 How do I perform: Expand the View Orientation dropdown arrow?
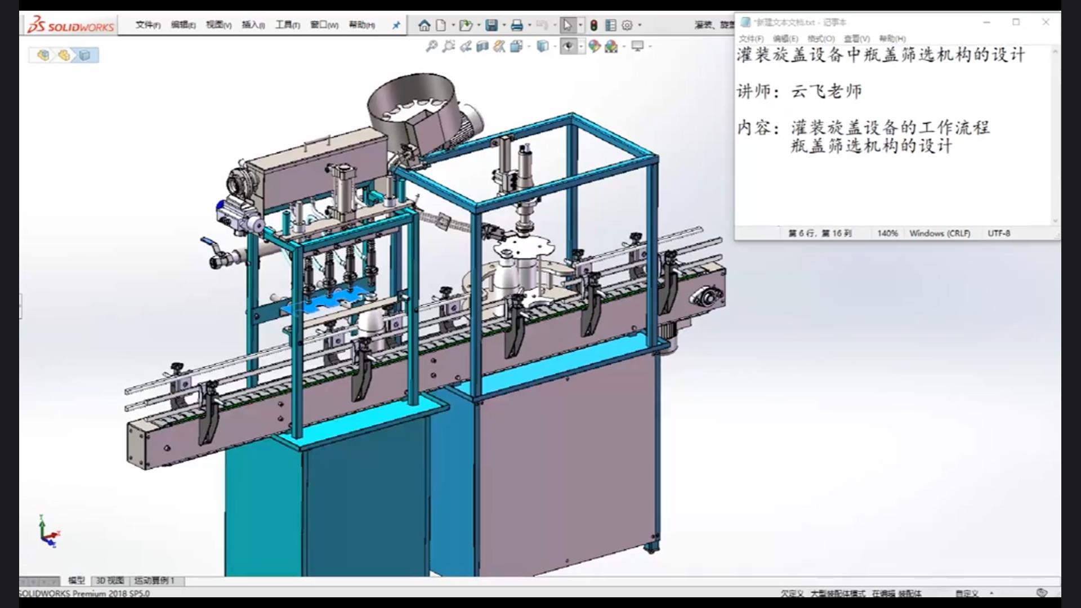click(529, 46)
